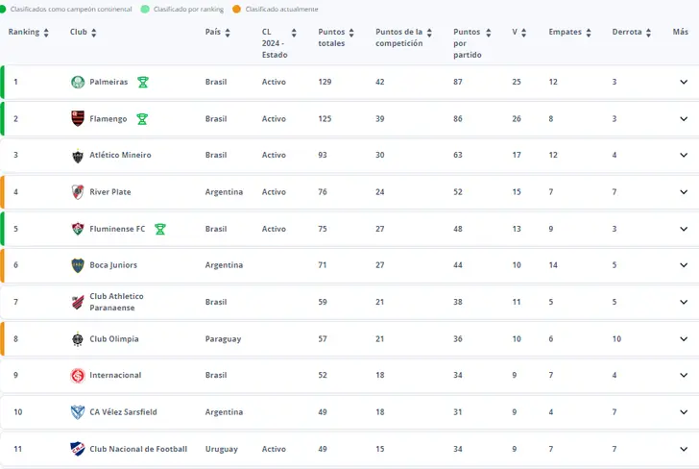699x469 pixels.
Task: Open the River Plate club name
Action: pyautogui.click(x=110, y=192)
